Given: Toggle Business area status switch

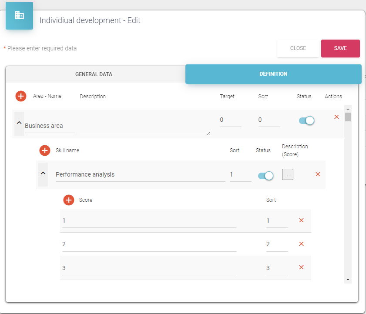Looking at the screenshot, I should [306, 120].
